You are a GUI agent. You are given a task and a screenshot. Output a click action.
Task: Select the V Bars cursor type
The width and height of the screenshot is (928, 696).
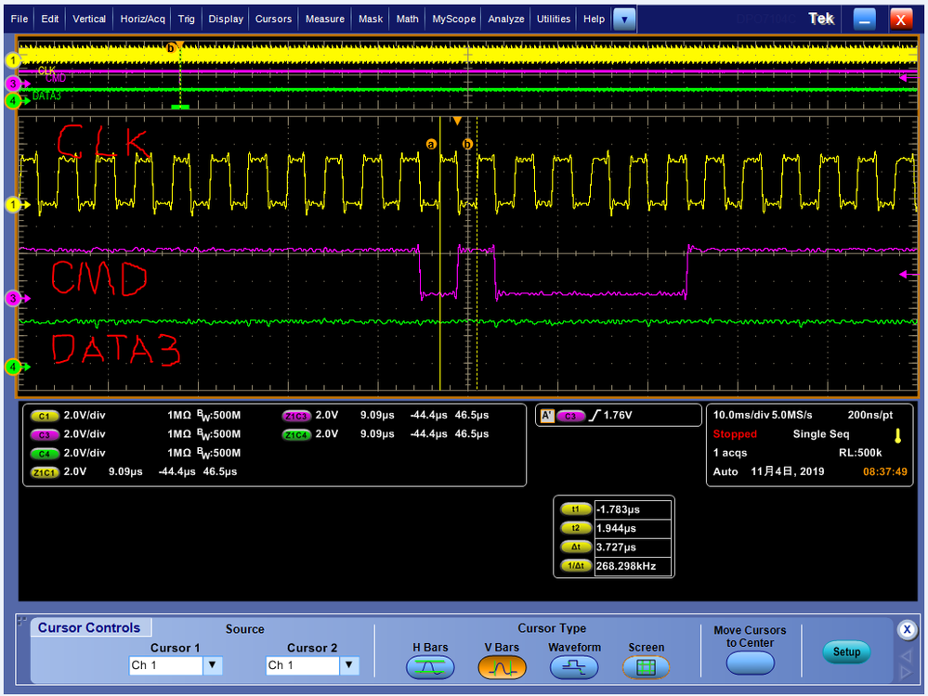502,666
